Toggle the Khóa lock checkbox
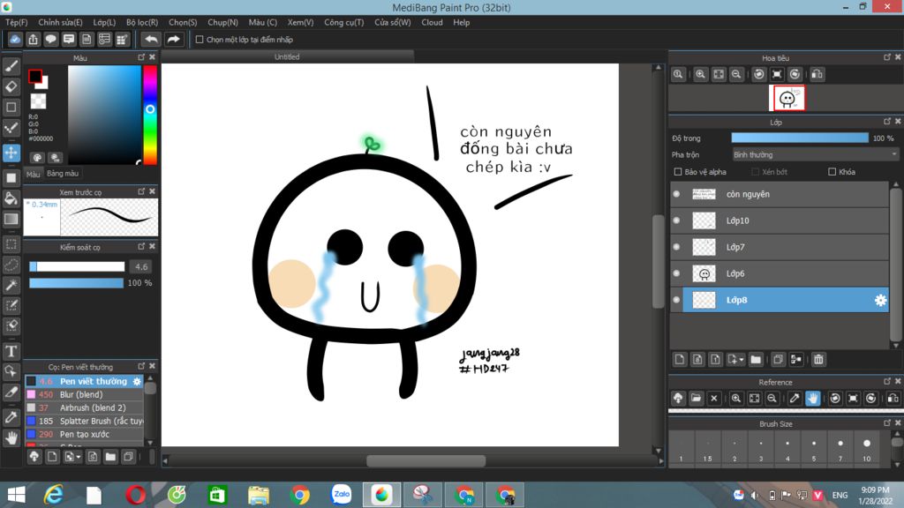The width and height of the screenshot is (904, 508). click(832, 172)
